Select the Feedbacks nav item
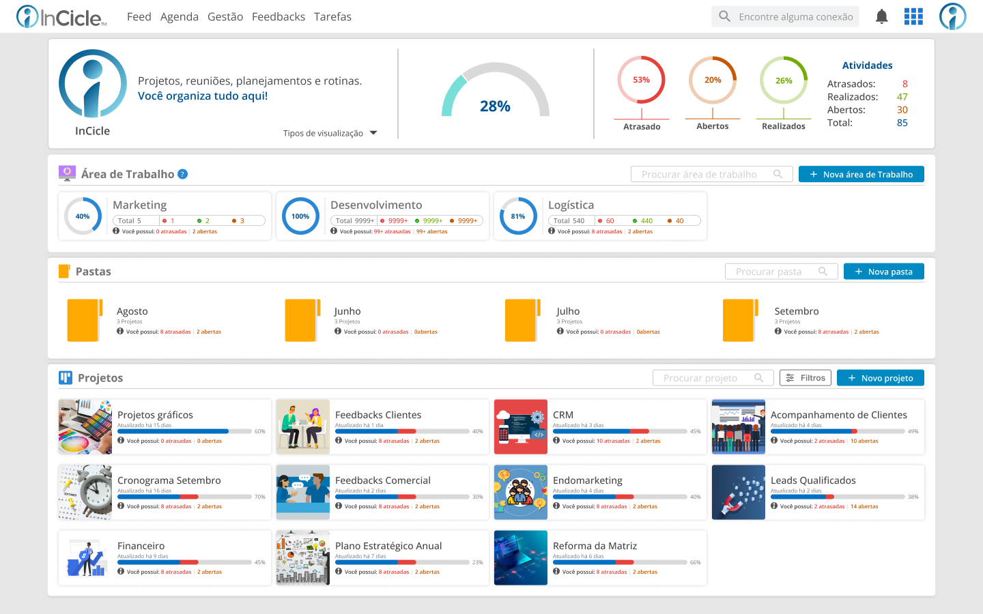Image resolution: width=983 pixels, height=614 pixels. click(279, 16)
